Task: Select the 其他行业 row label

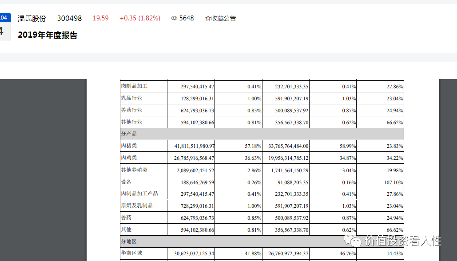Action: tap(131, 122)
